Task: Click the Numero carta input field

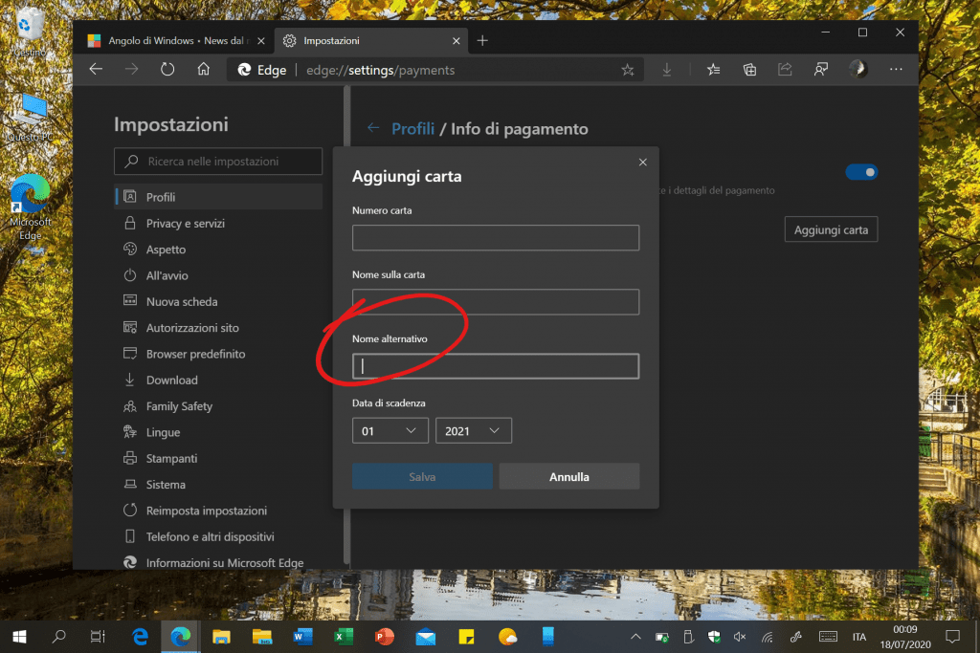Action: pyautogui.click(x=495, y=238)
